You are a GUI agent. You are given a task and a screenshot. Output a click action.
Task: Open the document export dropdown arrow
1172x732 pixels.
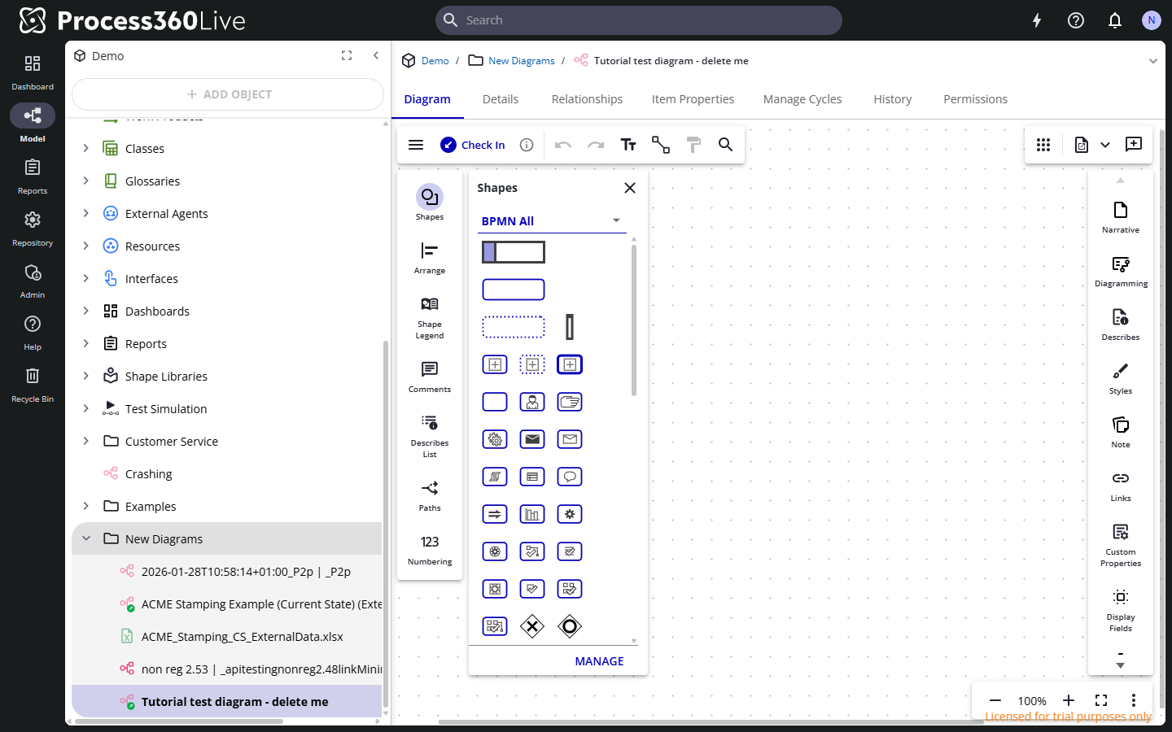[1105, 145]
